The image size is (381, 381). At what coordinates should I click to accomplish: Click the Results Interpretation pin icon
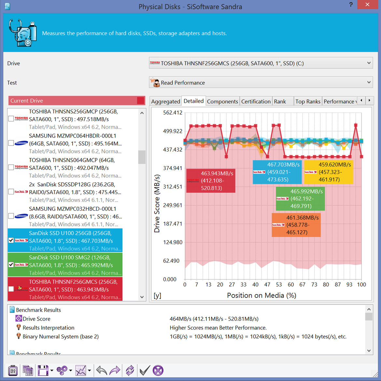coord(19,327)
